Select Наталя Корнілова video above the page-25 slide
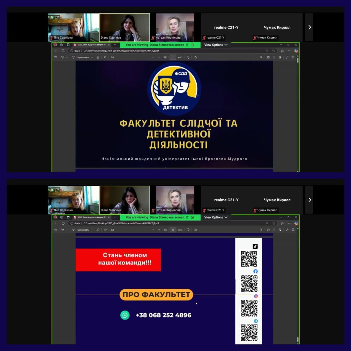Screen dimensions: 351x351 (x=175, y=200)
